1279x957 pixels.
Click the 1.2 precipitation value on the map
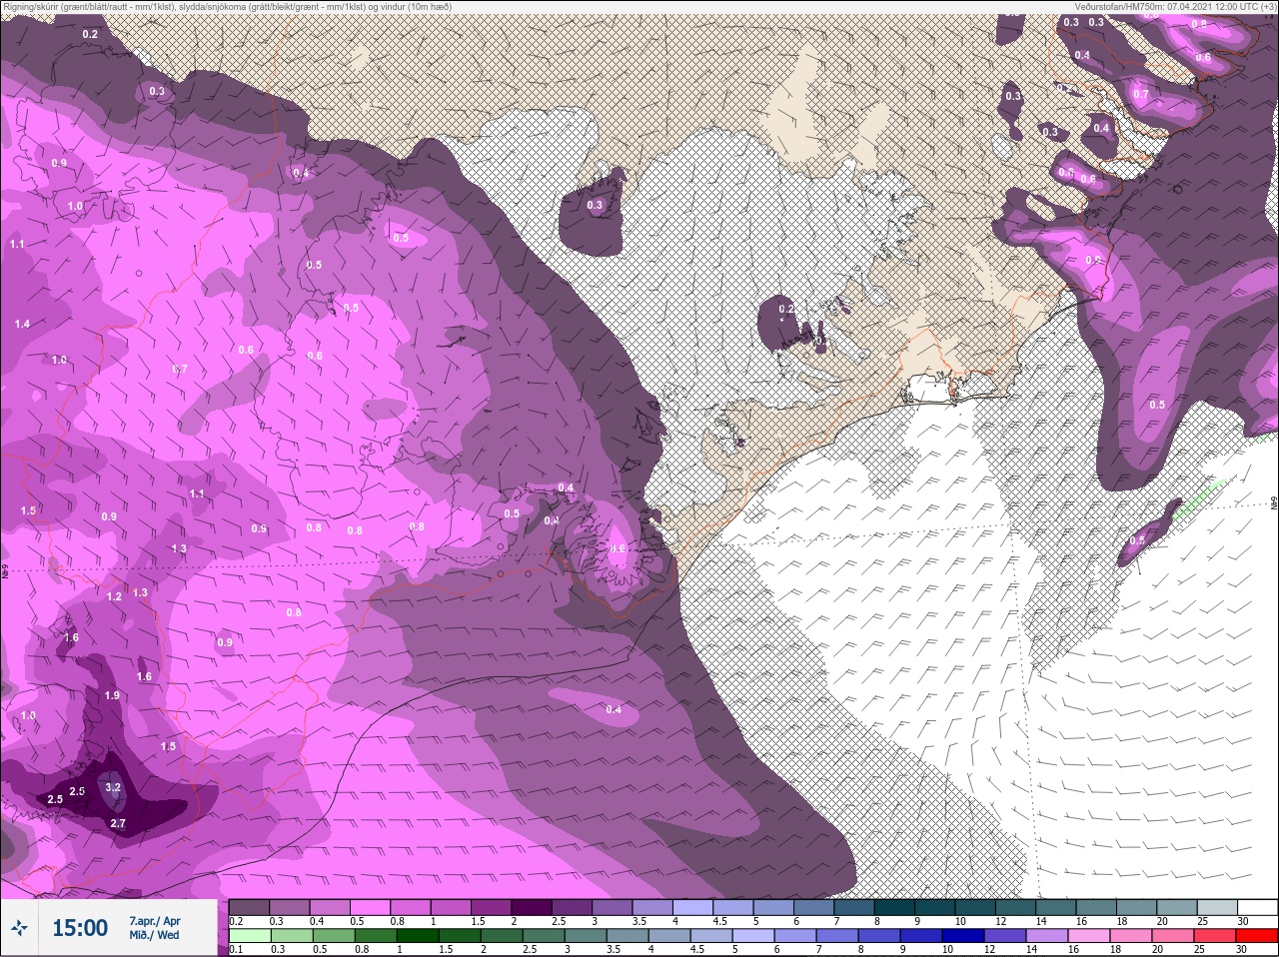coord(114,596)
